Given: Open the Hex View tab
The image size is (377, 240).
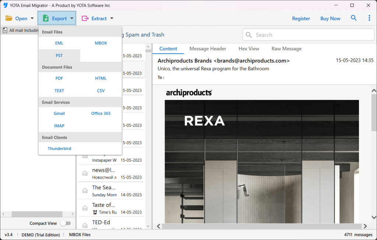Looking at the screenshot, I should [249, 49].
